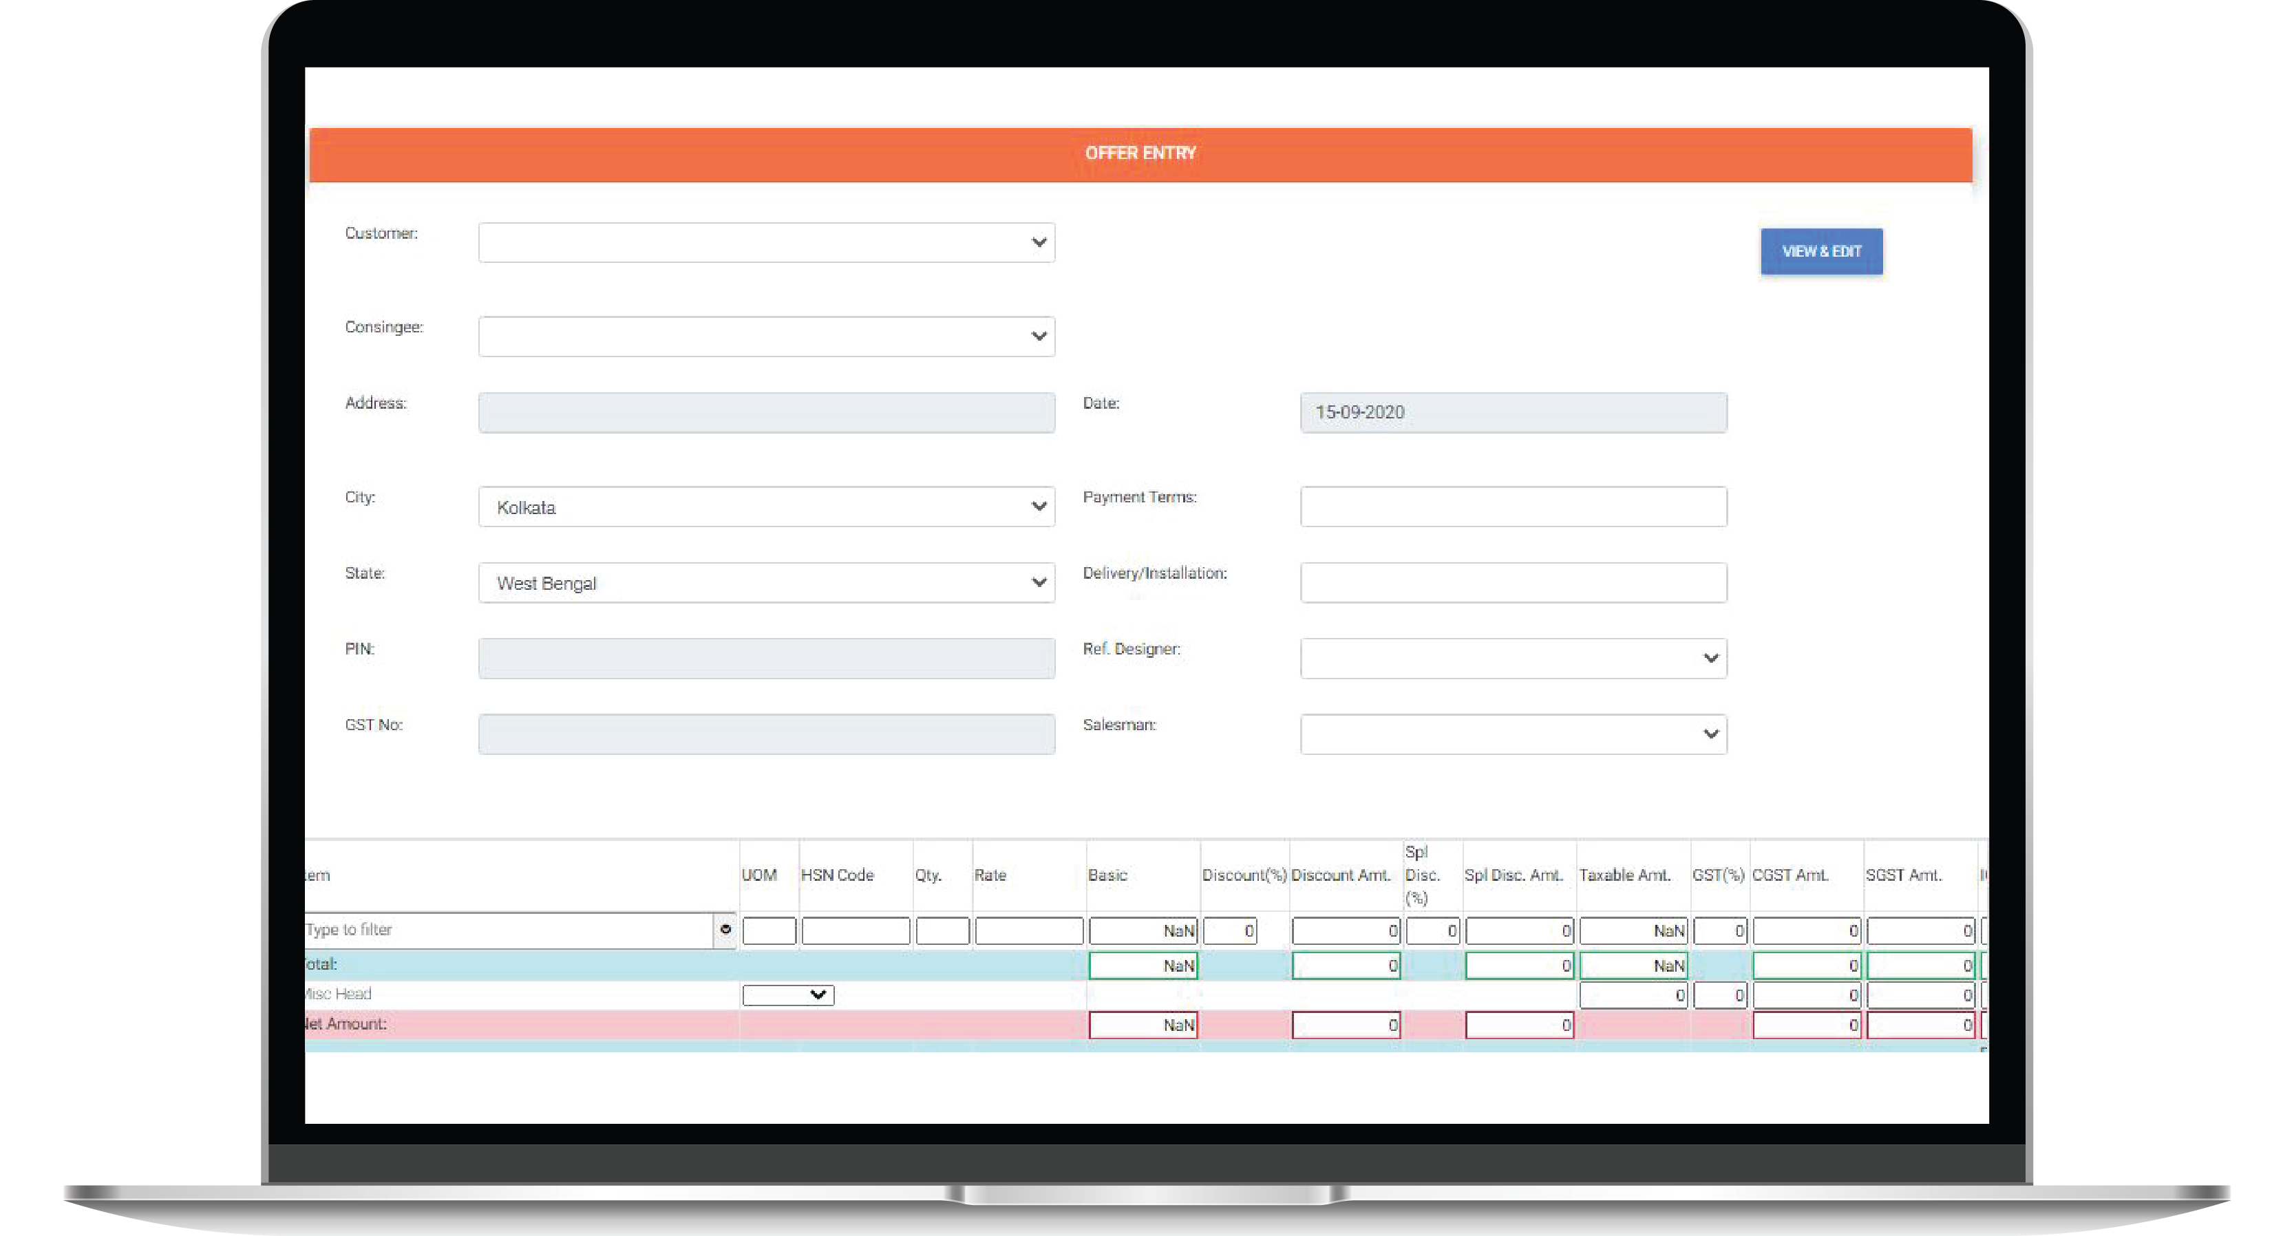Click the Qty. input cell
Screen dimensions: 2294x1236
(942, 930)
